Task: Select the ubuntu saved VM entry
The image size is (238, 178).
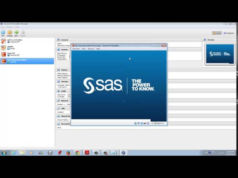Action: [x=27, y=47]
